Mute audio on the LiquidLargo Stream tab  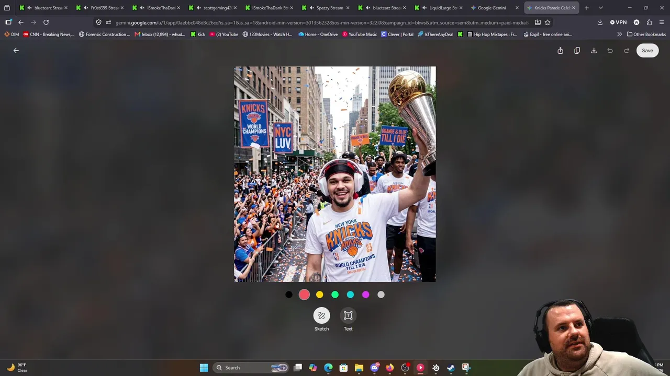[425, 8]
